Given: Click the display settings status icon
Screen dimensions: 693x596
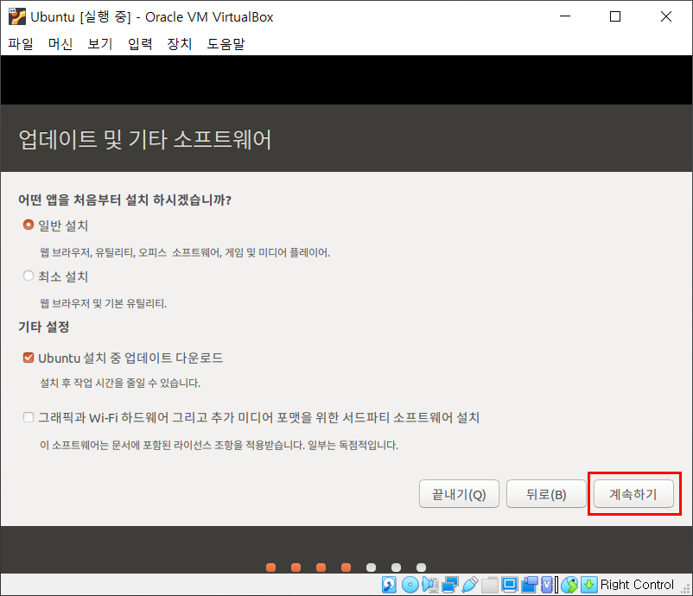Looking at the screenshot, I should (x=510, y=585).
